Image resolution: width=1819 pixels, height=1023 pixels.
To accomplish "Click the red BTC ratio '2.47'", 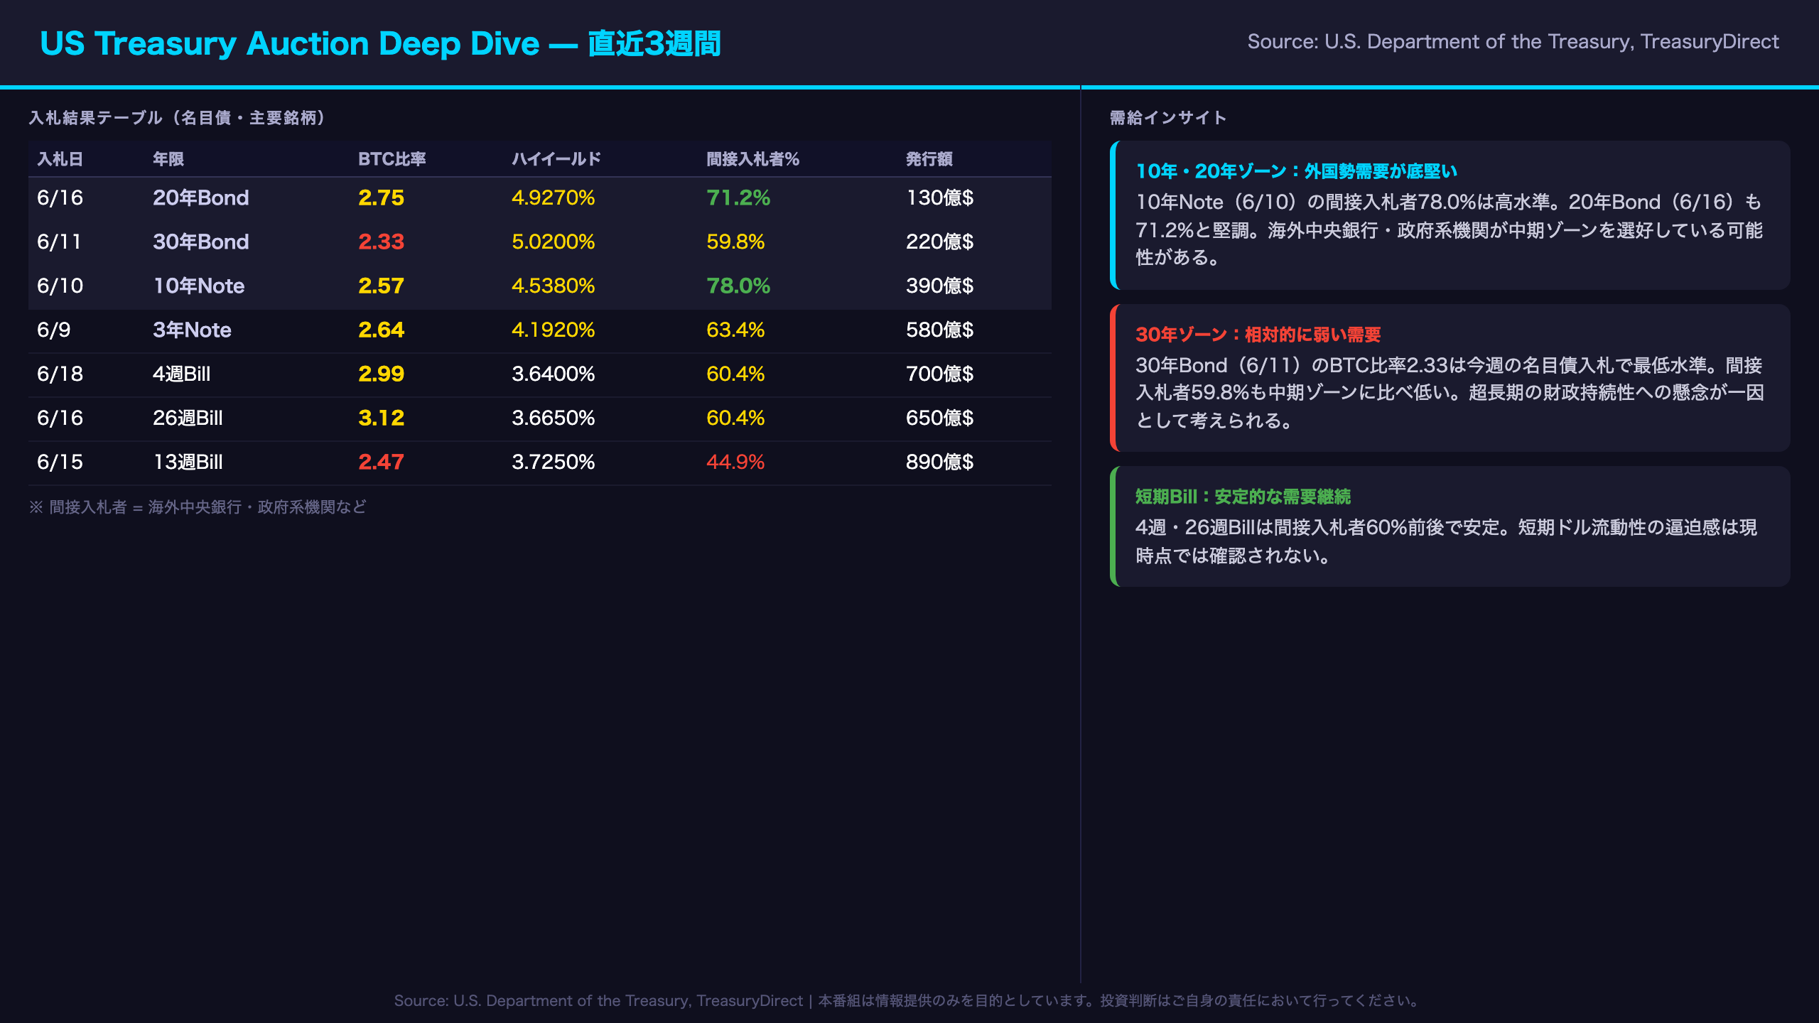I will [x=381, y=462].
